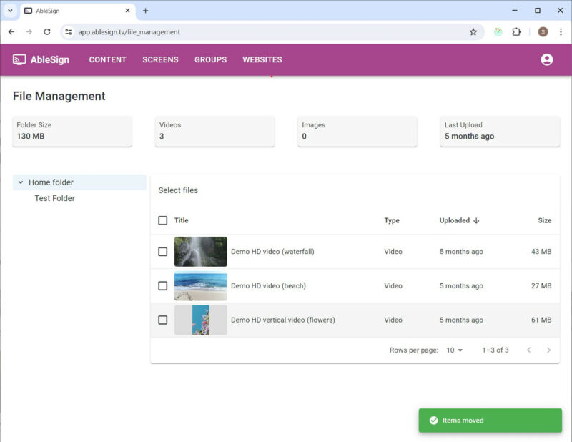Click the reload page icon

(x=47, y=31)
